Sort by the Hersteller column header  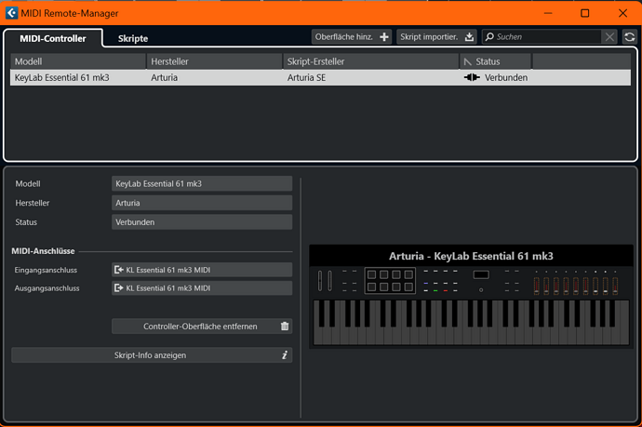pos(215,61)
